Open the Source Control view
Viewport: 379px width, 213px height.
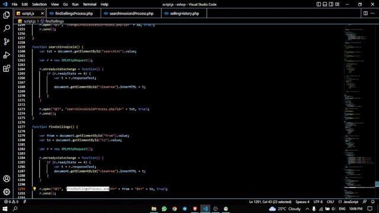tap(7, 41)
